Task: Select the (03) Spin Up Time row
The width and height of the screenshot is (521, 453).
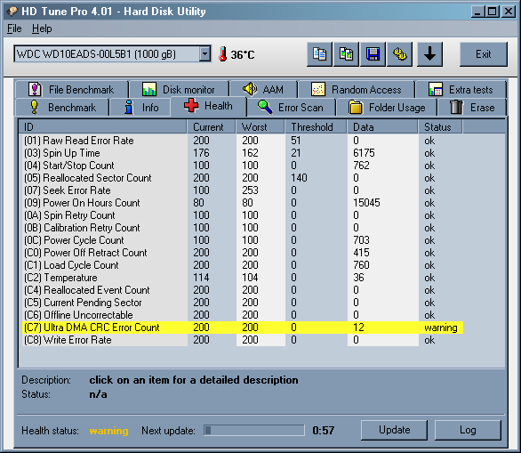Action: click(x=243, y=153)
